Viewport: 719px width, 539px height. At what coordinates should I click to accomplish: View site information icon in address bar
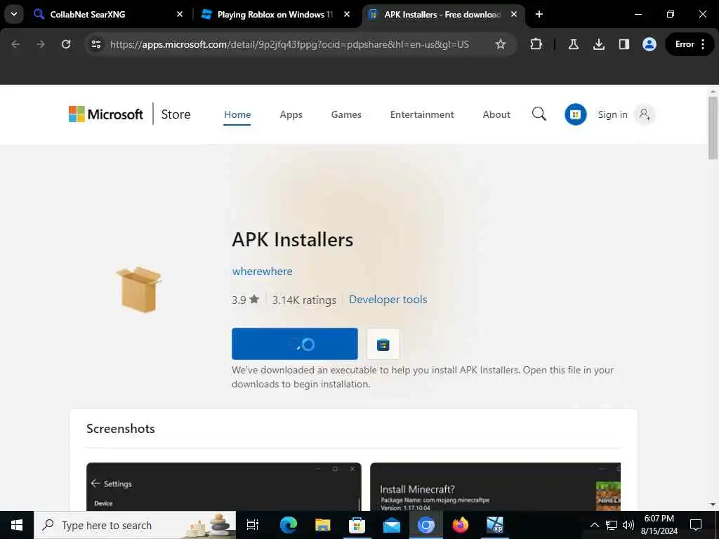click(96, 44)
